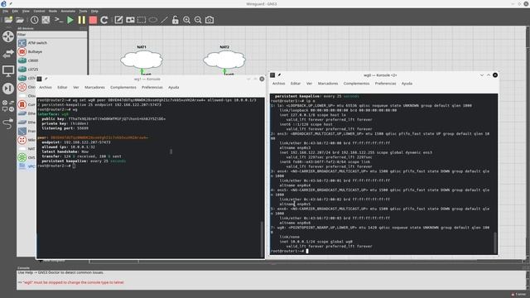This screenshot has height=298, width=530.
Task: Browse routers category in sidebar
Action: (8, 36)
